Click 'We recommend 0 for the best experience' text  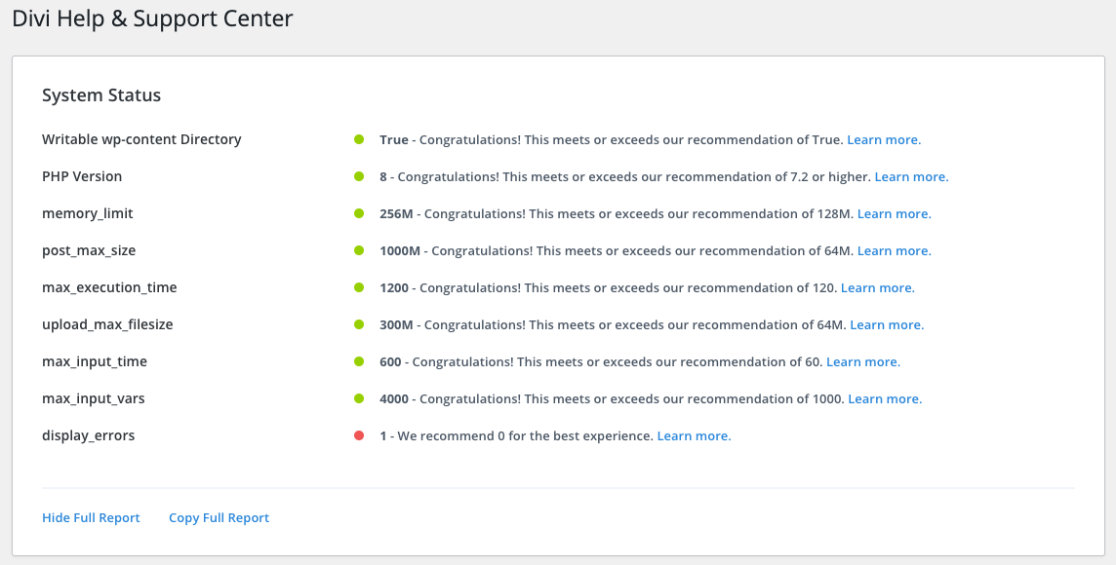525,435
